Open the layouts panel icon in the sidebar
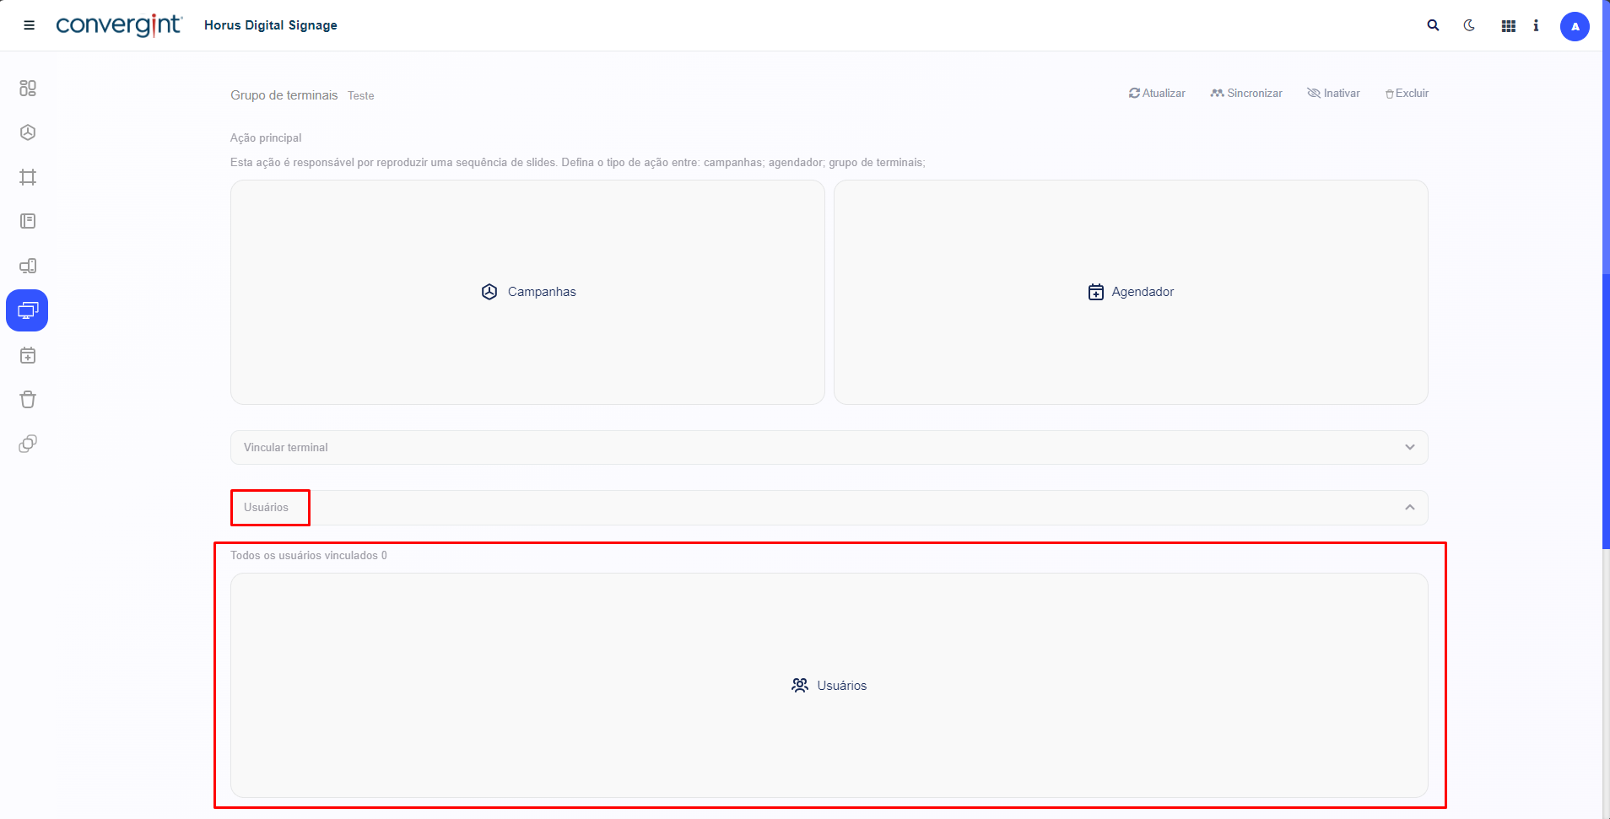1610x819 pixels. (28, 221)
